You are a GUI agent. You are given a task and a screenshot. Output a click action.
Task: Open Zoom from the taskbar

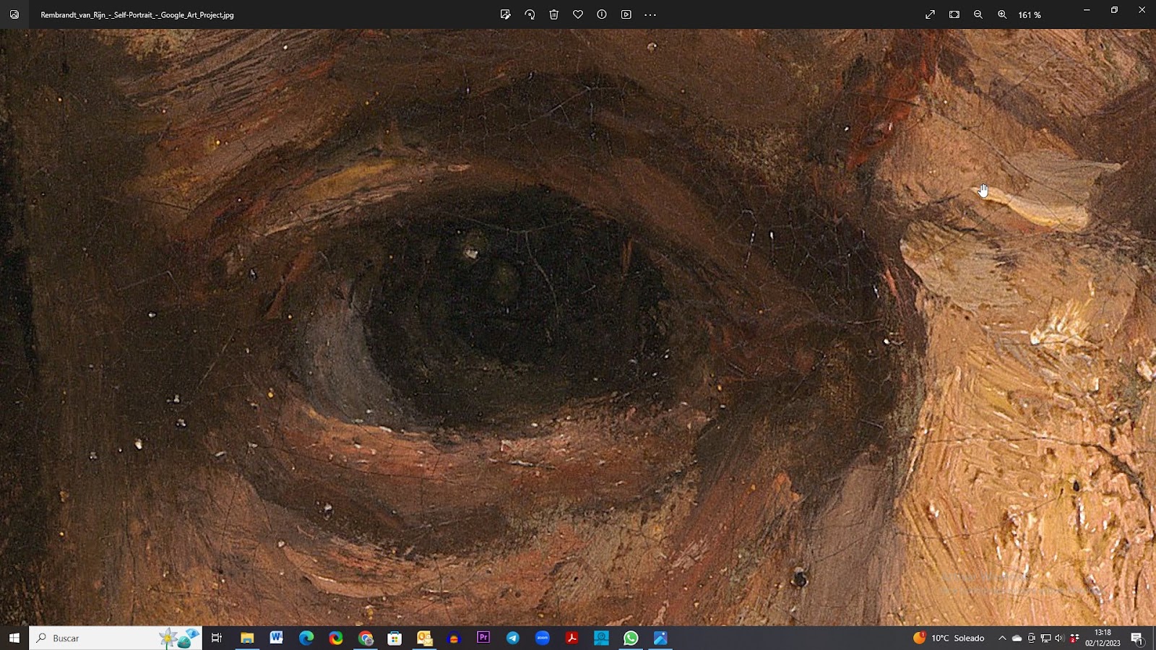(x=543, y=638)
